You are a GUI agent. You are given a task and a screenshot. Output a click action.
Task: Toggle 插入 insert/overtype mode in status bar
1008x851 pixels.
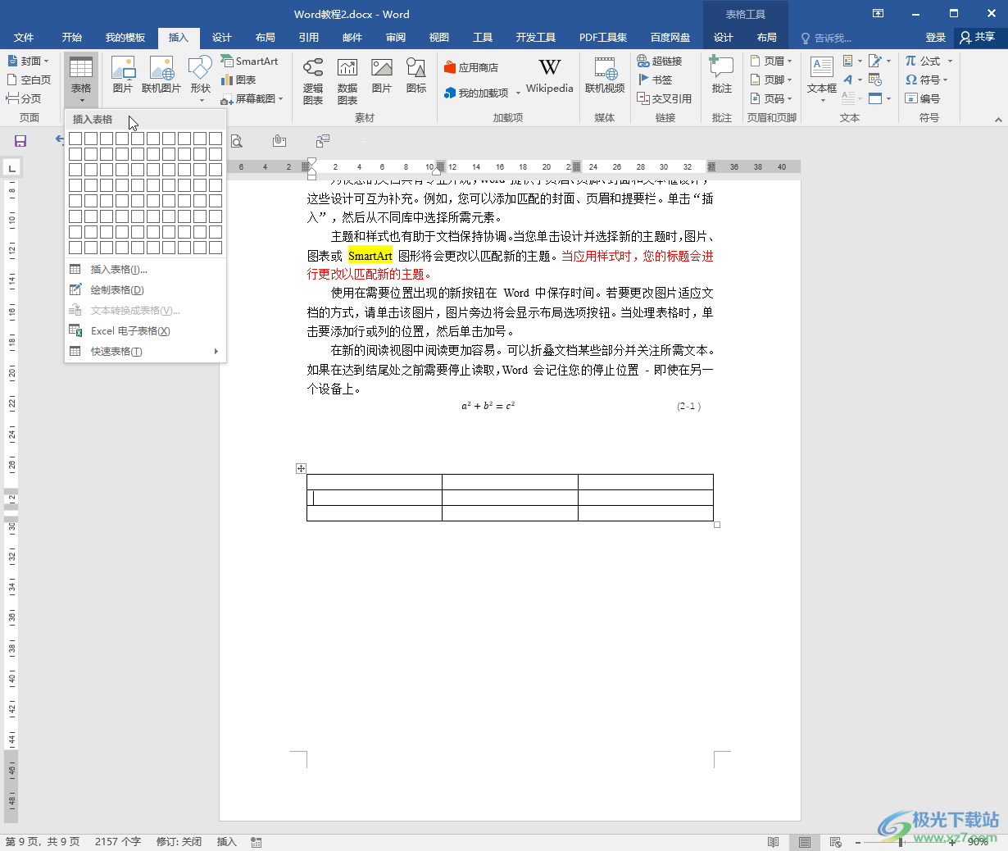(227, 842)
